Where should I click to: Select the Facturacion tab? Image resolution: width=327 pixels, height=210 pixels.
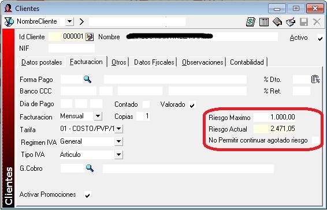(x=86, y=62)
